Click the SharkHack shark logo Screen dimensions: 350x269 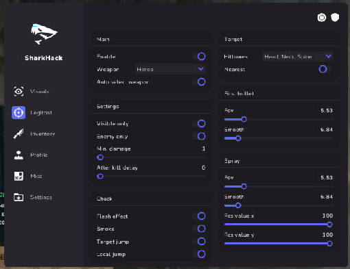click(44, 34)
